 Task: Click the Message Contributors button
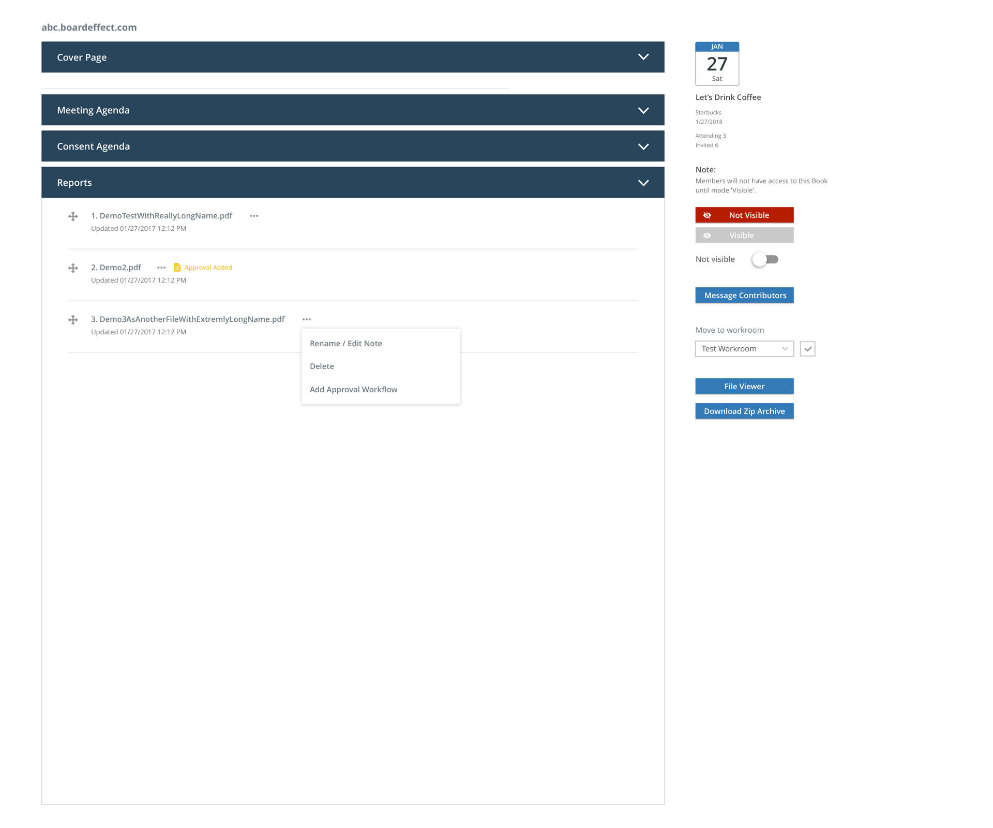coord(744,295)
